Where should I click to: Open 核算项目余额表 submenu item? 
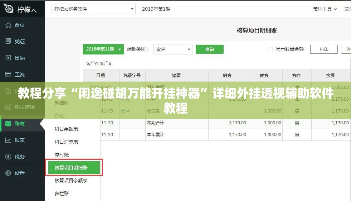tap(71, 181)
